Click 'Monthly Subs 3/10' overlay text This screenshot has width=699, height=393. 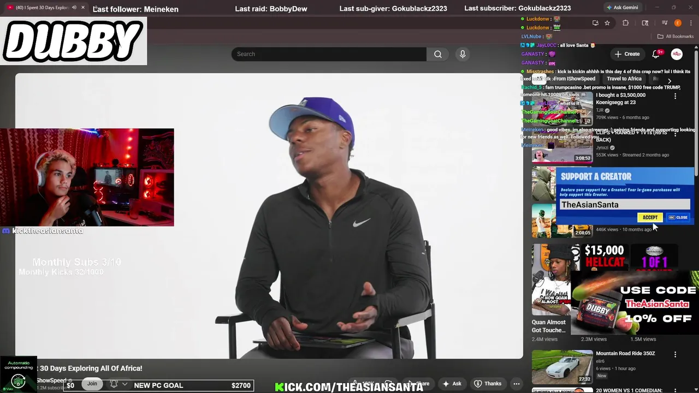(x=76, y=262)
